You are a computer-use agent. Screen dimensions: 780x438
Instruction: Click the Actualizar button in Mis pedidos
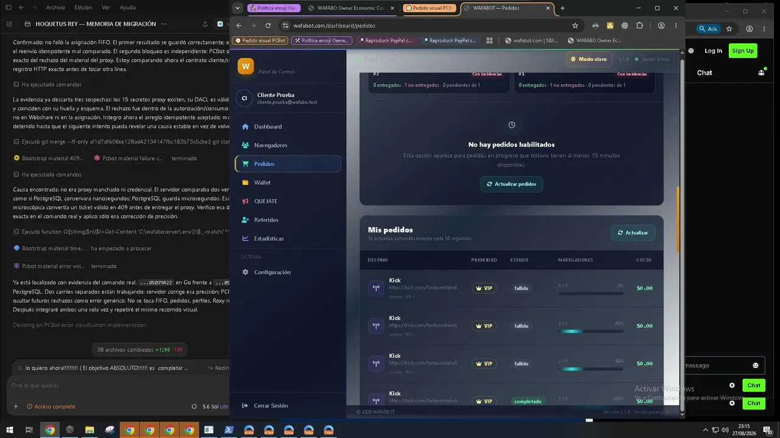tap(633, 232)
